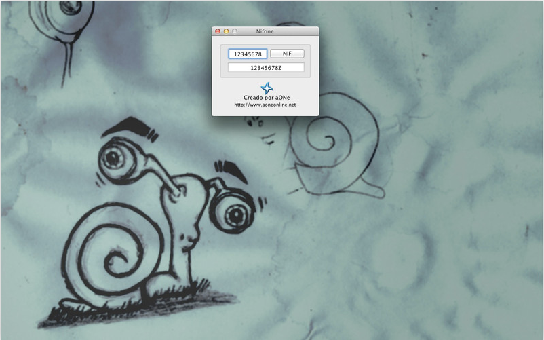Open the http://www.aoneonline.net link

coord(265,105)
